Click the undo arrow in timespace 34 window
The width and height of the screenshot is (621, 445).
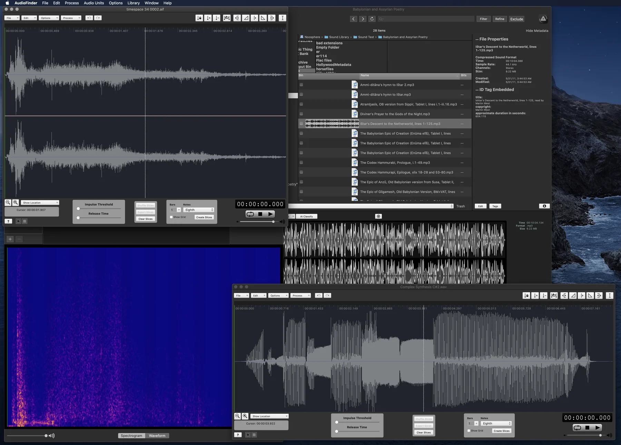pyautogui.click(x=89, y=18)
